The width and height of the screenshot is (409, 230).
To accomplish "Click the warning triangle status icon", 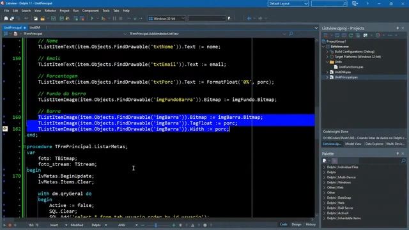I will pos(192,225).
